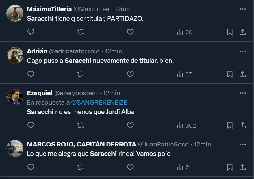View analytics with 20 views
The width and height of the screenshot is (254, 179).
(184, 32)
